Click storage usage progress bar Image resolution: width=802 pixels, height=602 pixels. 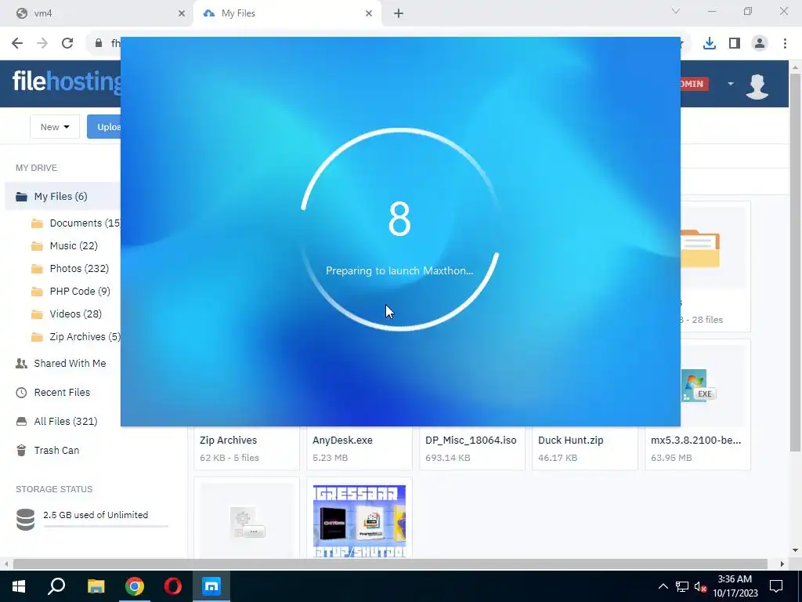click(x=106, y=526)
